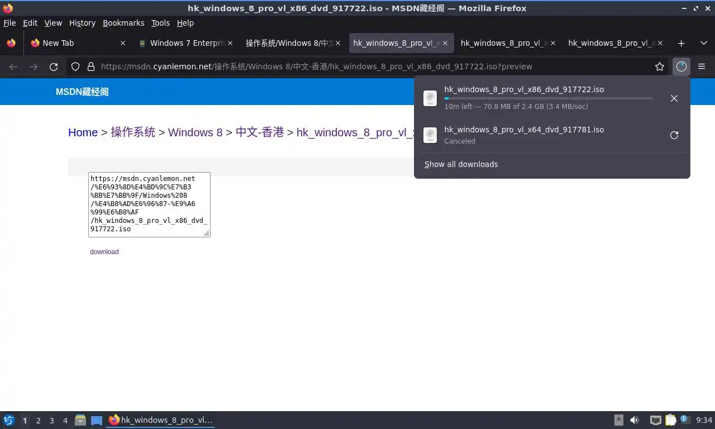The image size is (715, 429).
Task: Click the download link
Action: [104, 252]
